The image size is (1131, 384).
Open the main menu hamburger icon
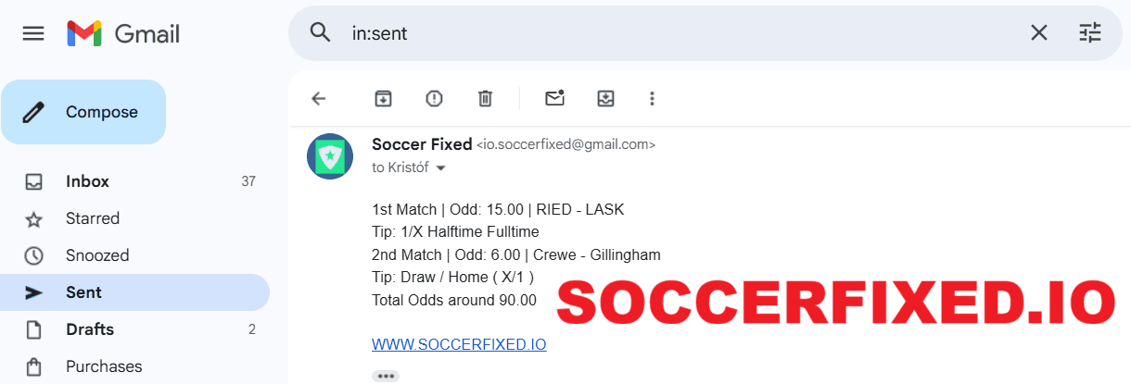tap(33, 34)
